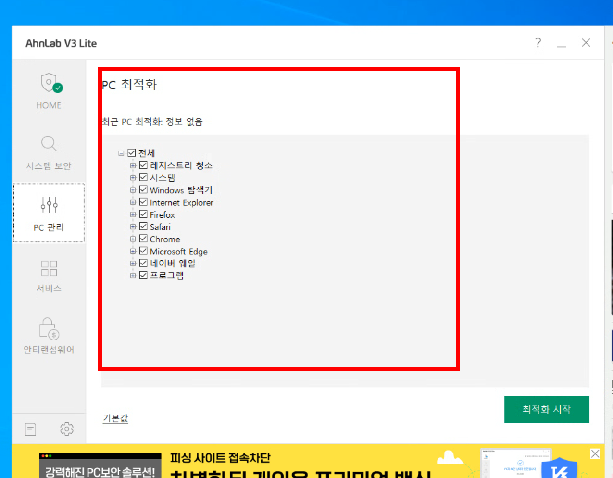Toggle the Windows 탐색기 checkbox
This screenshot has height=478, width=613.
click(143, 189)
